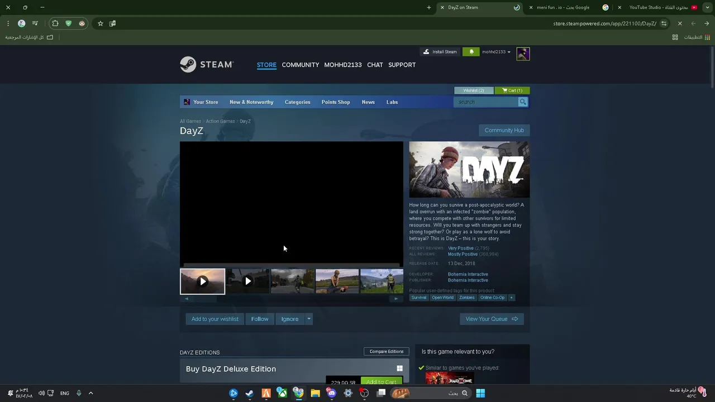Viewport: 715px width, 402px height.
Task: Select the Survival tag
Action: [419, 298]
